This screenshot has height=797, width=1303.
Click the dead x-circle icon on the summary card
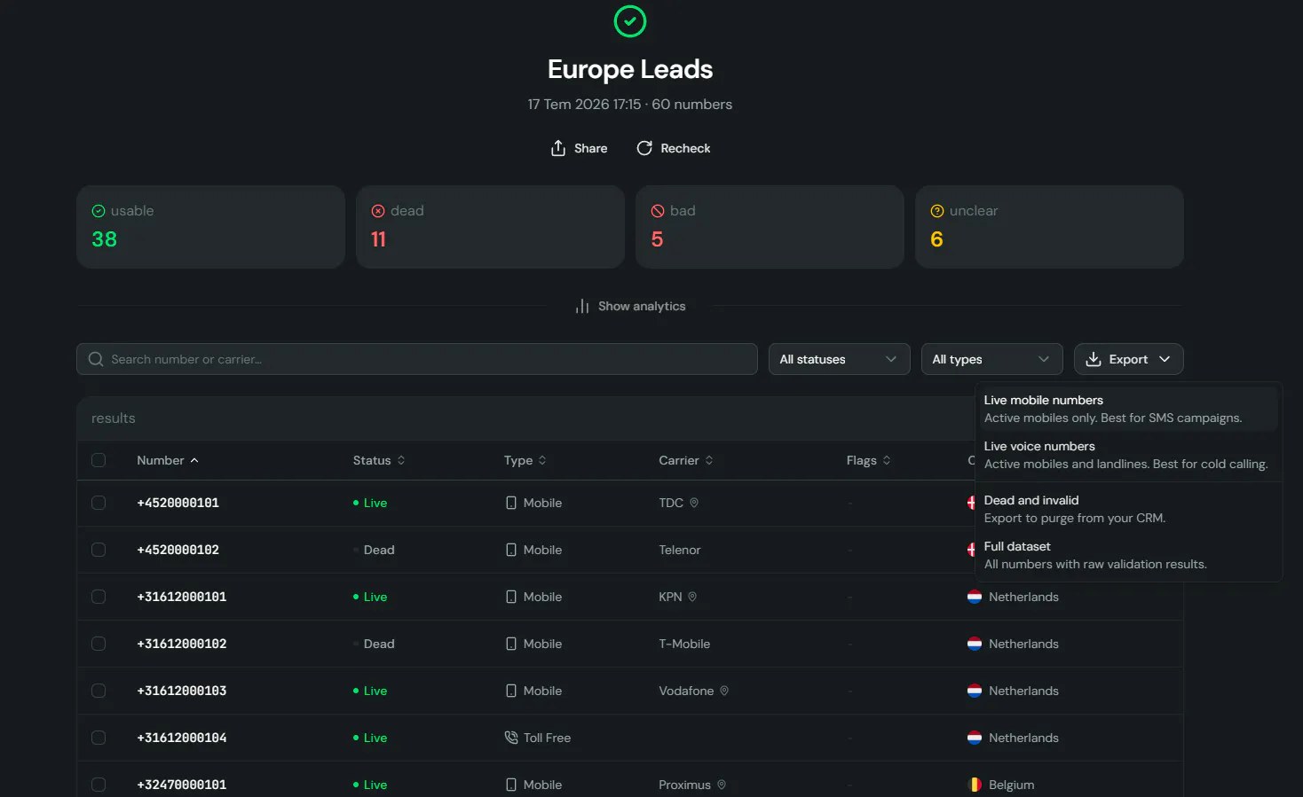click(x=378, y=211)
